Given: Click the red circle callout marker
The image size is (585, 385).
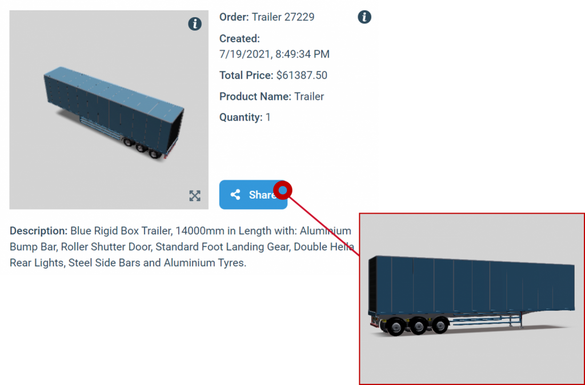Looking at the screenshot, I should point(283,191).
